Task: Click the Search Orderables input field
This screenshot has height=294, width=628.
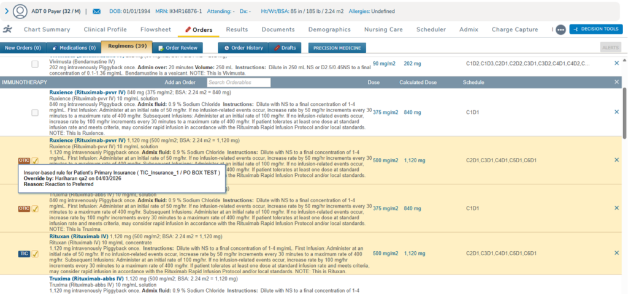Action: click(238, 82)
